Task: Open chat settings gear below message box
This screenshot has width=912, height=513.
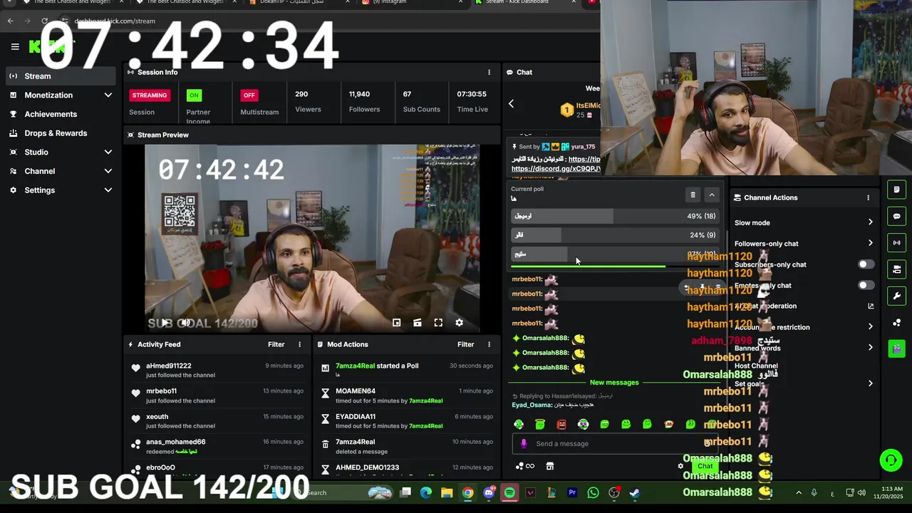Action: click(680, 466)
